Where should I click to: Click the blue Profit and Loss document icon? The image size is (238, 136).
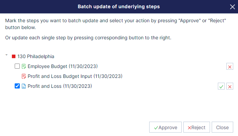[x=24, y=86]
